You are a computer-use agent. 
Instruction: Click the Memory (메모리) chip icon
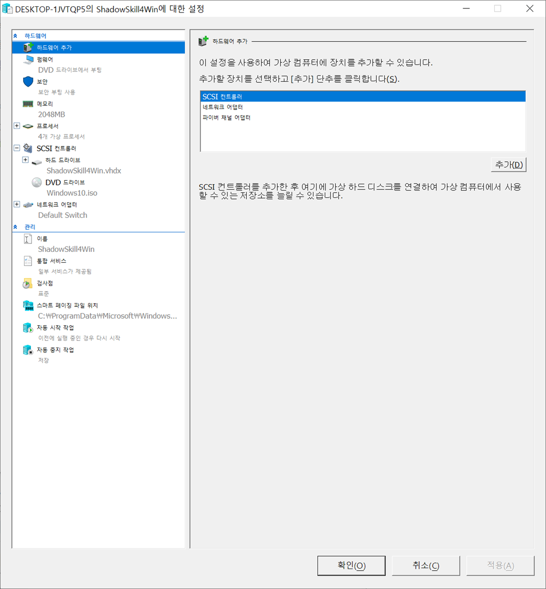[28, 104]
